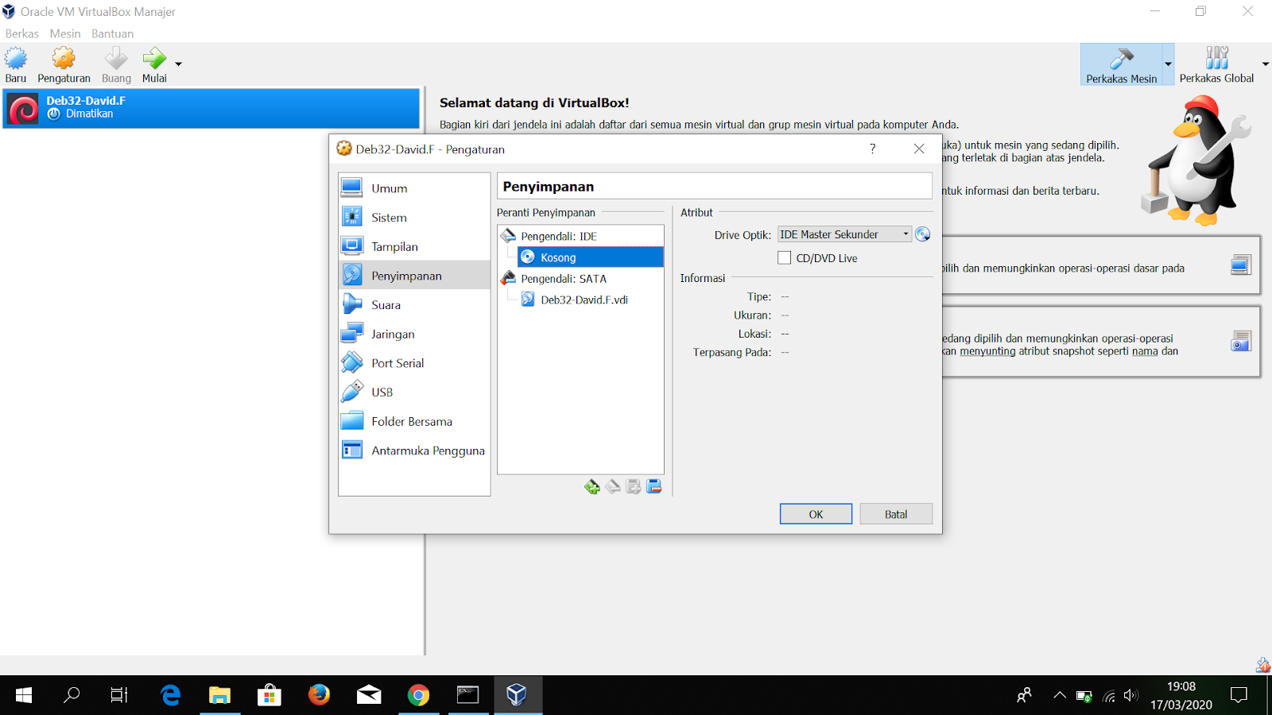
Task: Launch Google Chrome from the taskbar
Action: [x=418, y=696]
